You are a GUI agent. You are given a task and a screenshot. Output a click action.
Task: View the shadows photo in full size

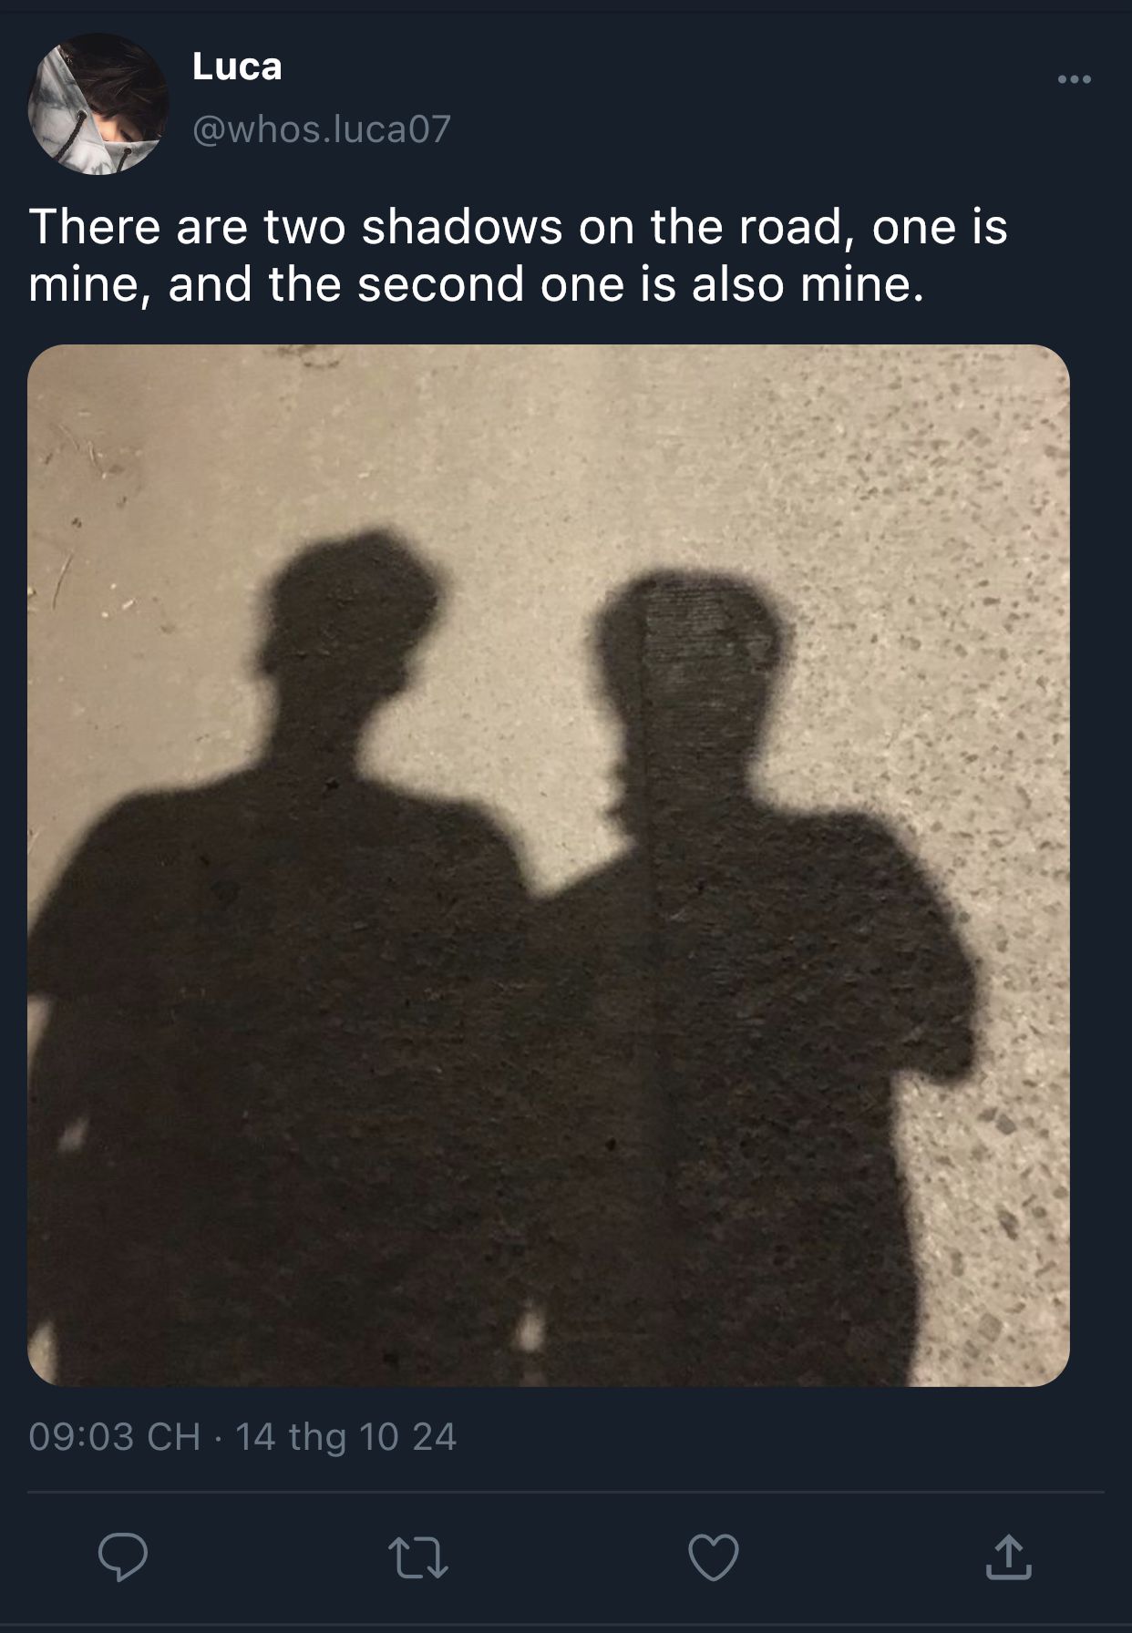[549, 865]
